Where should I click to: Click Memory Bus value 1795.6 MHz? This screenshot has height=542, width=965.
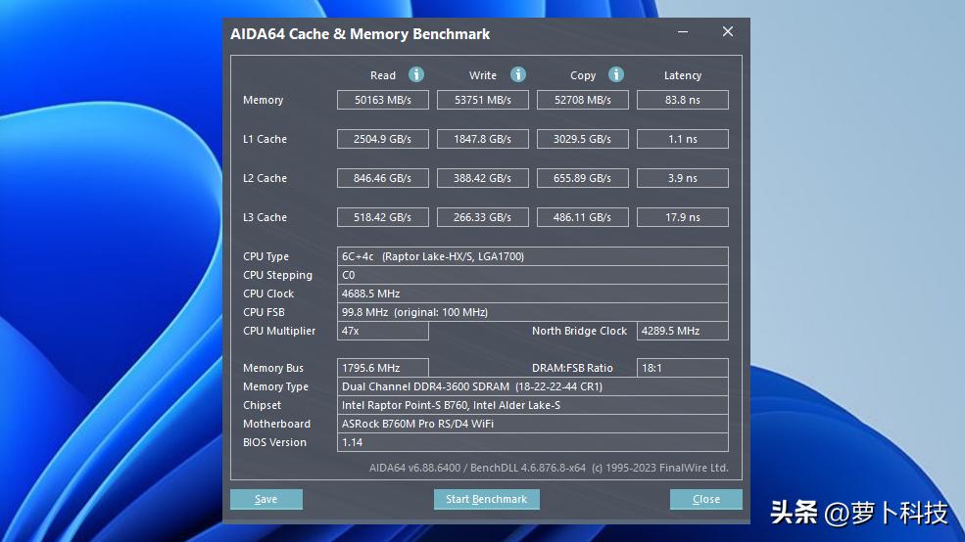click(x=383, y=368)
